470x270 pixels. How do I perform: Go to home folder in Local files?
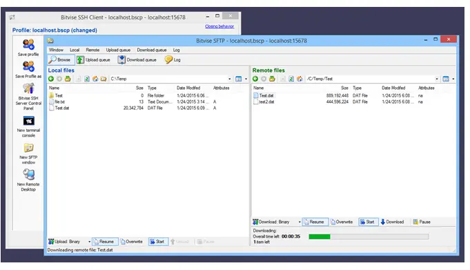tap(95, 79)
